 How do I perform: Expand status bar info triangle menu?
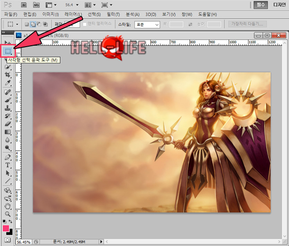click(101, 242)
